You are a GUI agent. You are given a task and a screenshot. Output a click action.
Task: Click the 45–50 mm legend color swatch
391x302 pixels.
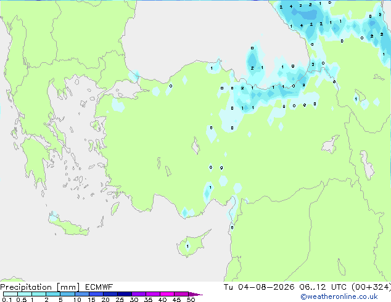click(x=181, y=294)
